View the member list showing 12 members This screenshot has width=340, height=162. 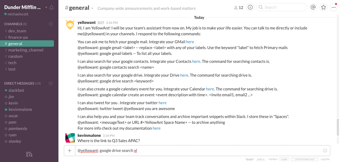tap(239, 7)
